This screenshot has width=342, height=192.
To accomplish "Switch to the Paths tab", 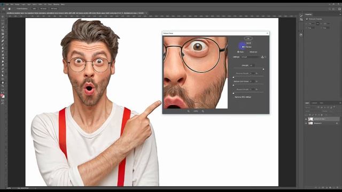I will click(321, 103).
